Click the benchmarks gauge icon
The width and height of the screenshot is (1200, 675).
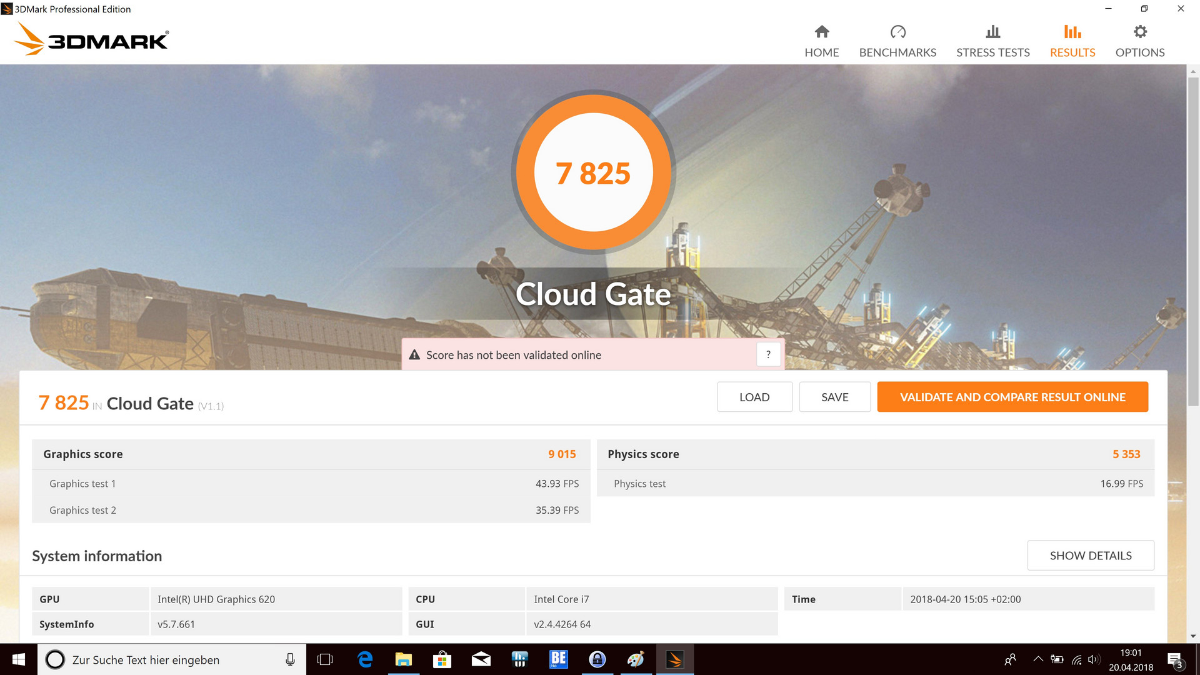tap(897, 31)
